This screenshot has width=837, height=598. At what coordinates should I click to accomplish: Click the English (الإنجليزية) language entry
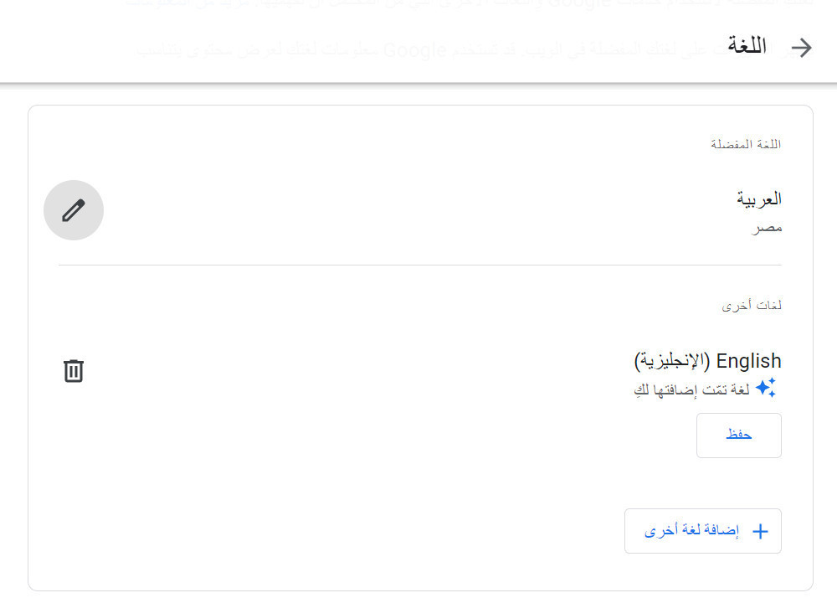(x=707, y=361)
